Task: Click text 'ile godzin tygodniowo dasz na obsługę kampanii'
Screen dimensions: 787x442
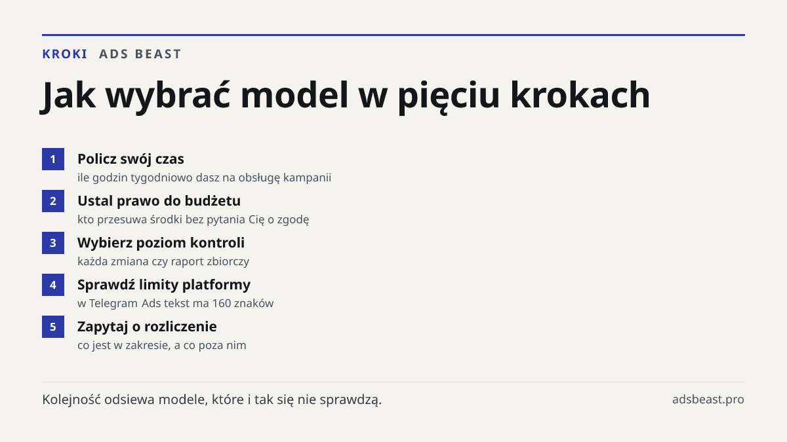Action: (x=205, y=177)
